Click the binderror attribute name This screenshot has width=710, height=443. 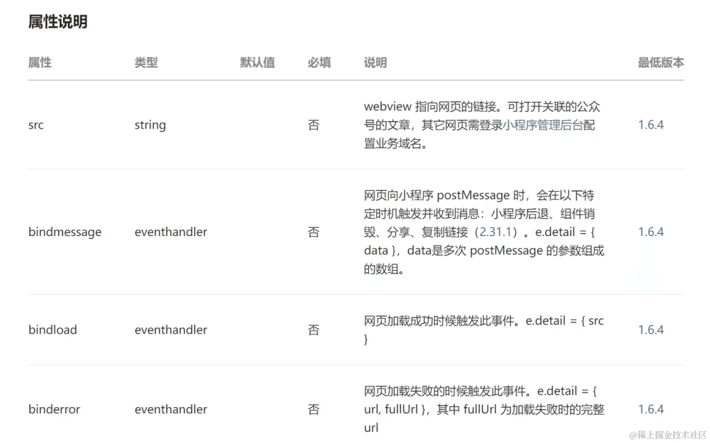point(54,409)
